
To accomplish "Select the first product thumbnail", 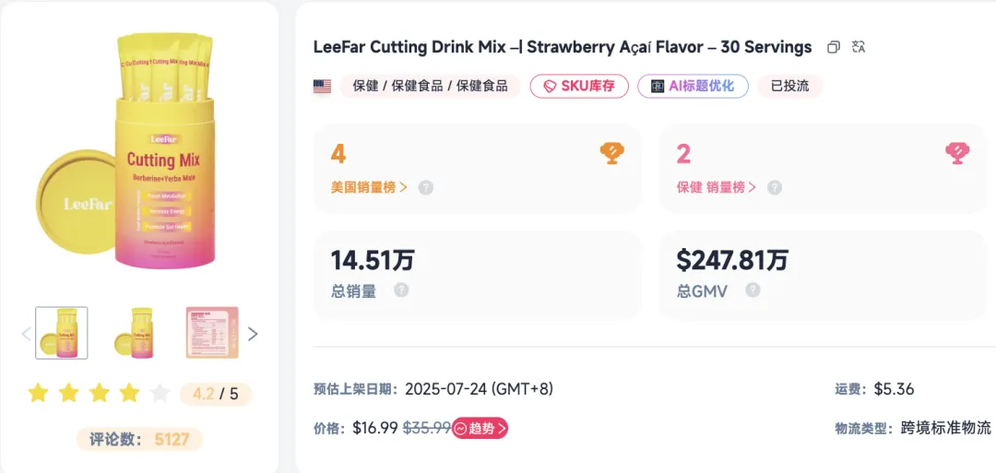I will click(62, 333).
